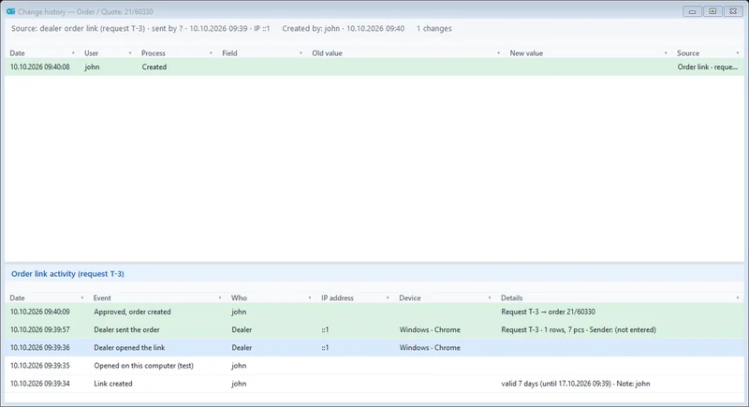Sort by the User column header

91,53
